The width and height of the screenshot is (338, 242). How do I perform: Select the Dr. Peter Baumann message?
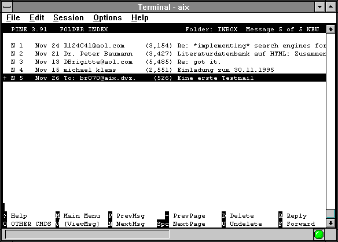[164, 54]
